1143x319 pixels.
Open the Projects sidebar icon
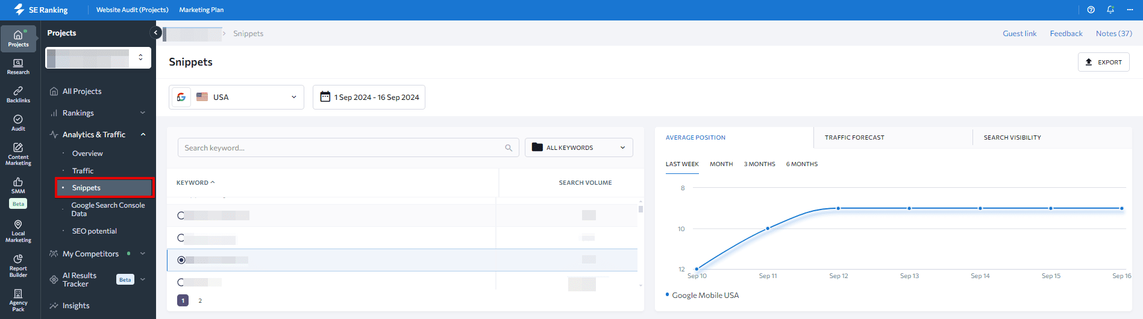tap(18, 39)
